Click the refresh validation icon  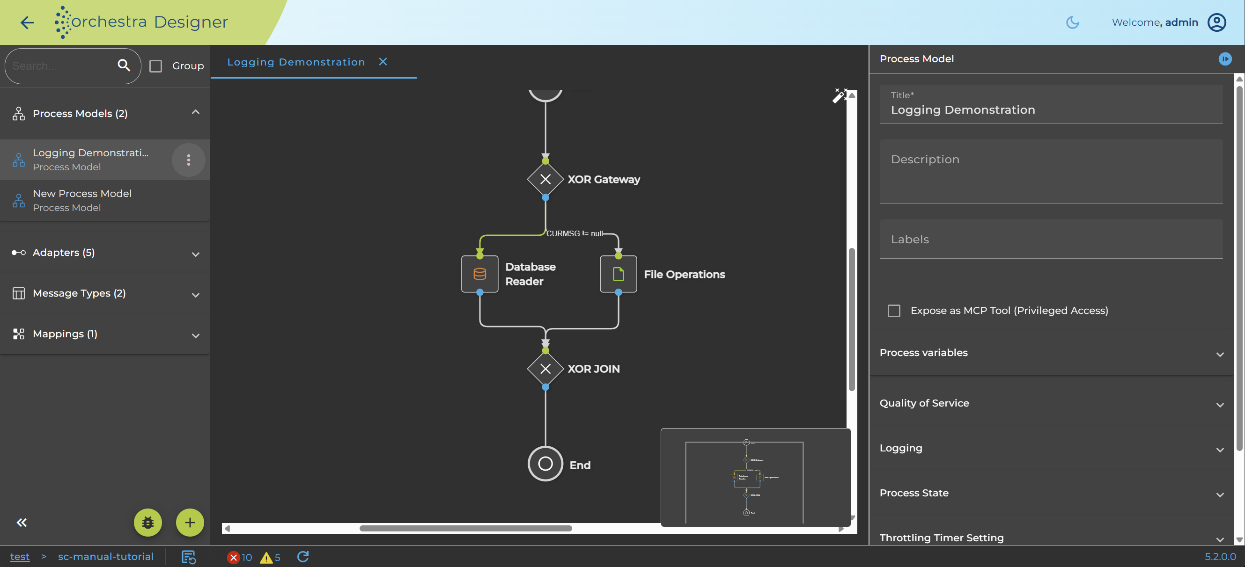303,556
